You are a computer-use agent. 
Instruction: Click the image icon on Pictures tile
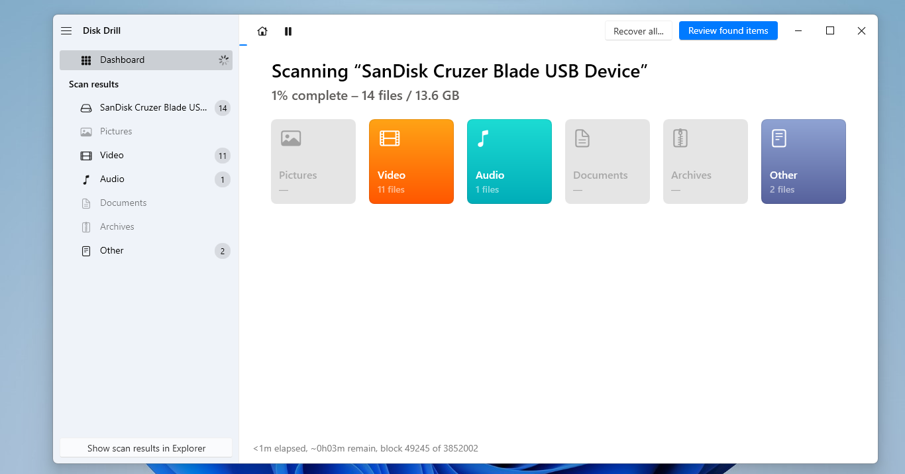pyautogui.click(x=291, y=138)
